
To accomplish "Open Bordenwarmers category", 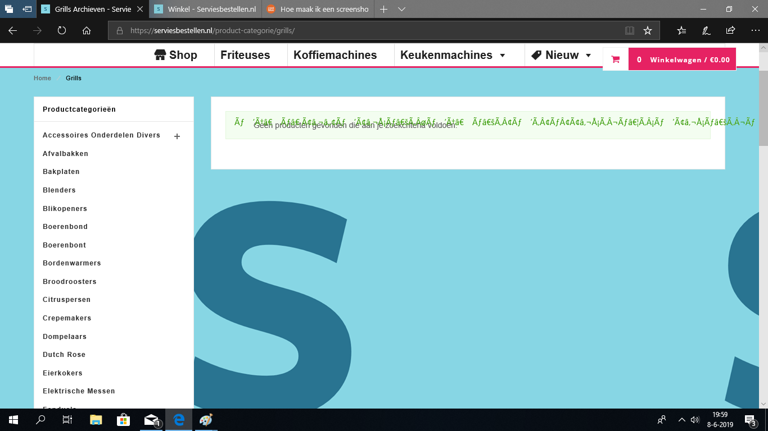I will pyautogui.click(x=72, y=263).
